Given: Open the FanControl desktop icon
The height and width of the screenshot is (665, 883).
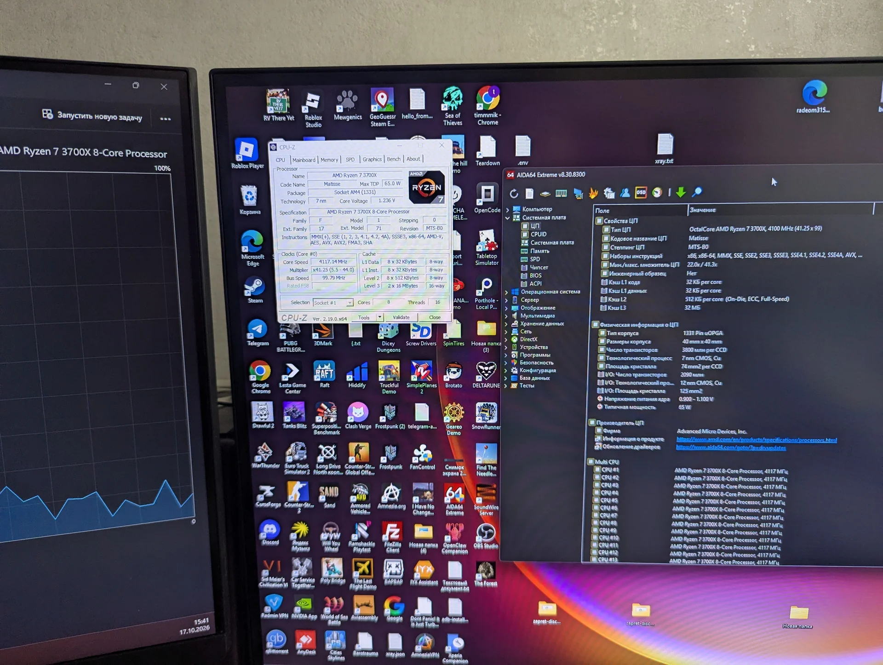Looking at the screenshot, I should 422,458.
